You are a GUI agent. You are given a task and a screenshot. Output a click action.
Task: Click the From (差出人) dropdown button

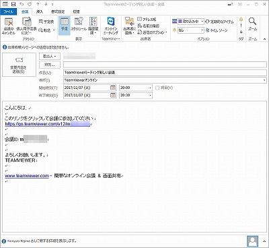tap(50, 56)
